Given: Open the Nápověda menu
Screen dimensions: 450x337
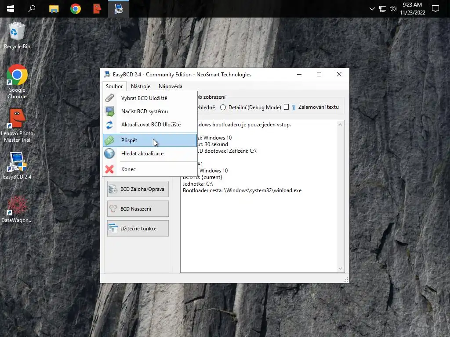Looking at the screenshot, I should tap(171, 86).
